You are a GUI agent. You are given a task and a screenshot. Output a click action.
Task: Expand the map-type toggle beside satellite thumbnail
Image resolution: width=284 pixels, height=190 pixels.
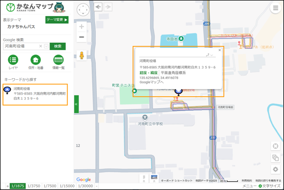pos(144,179)
